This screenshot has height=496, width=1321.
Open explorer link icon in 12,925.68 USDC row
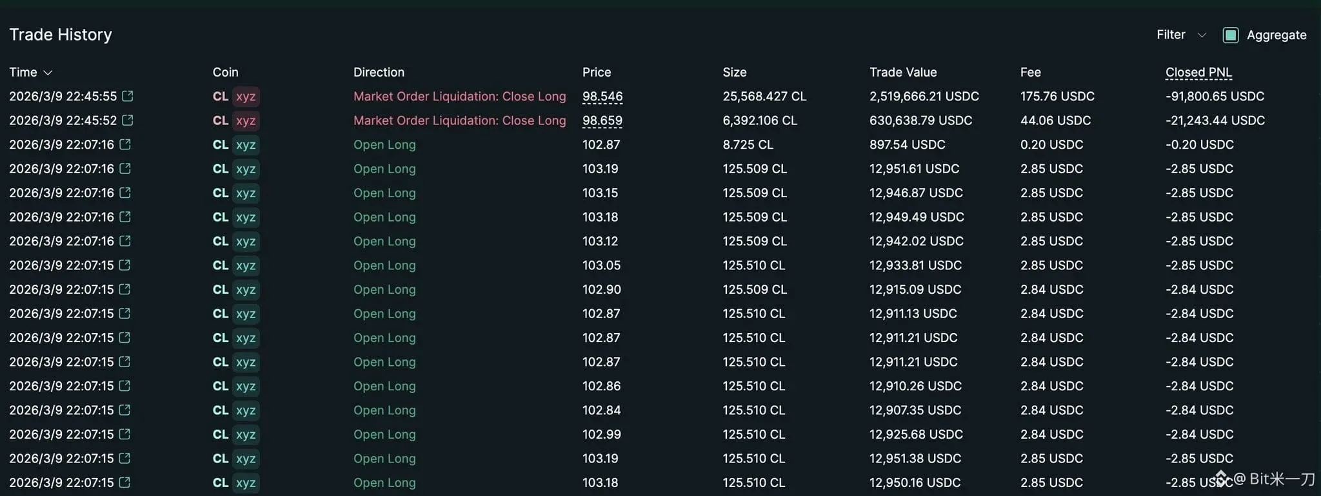(x=124, y=434)
